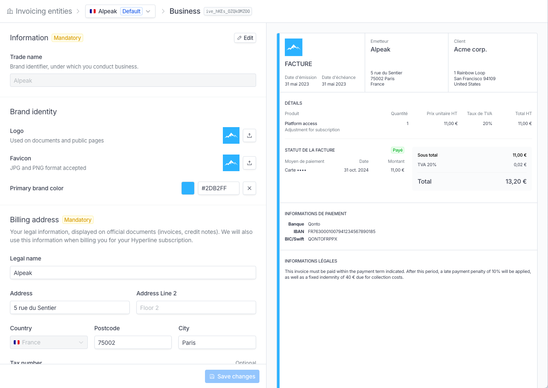Click the Payé status badge on invoice
This screenshot has width=548, height=388.
397,150
